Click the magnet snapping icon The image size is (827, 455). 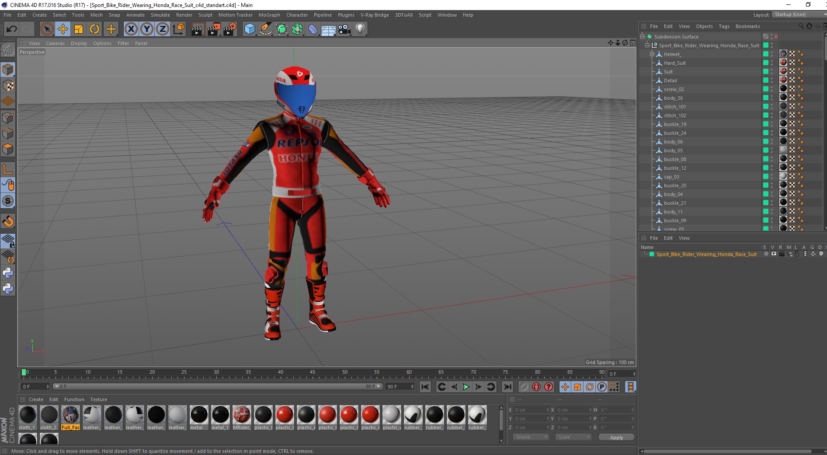pyautogui.click(x=8, y=221)
